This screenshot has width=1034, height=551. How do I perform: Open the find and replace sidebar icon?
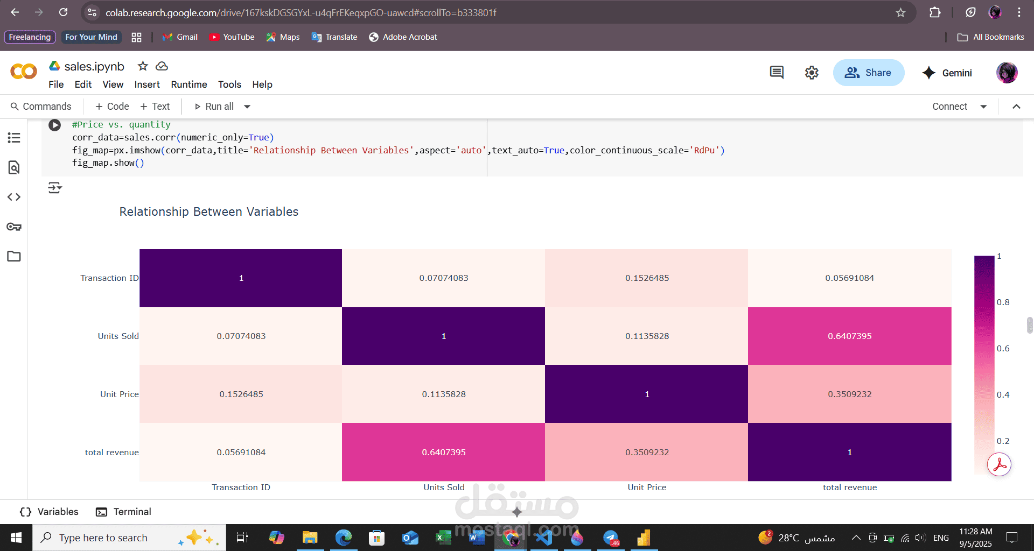click(x=14, y=167)
